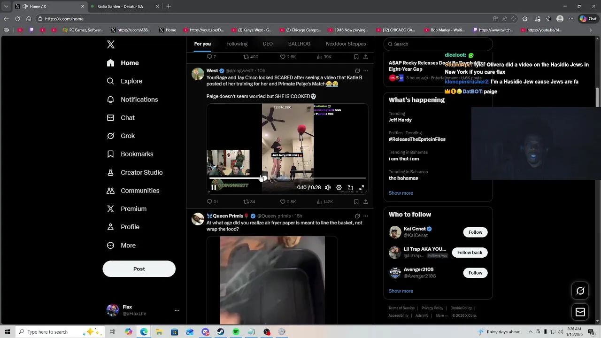601x338 pixels.
Task: Click the X search field
Action: pyautogui.click(x=438, y=44)
